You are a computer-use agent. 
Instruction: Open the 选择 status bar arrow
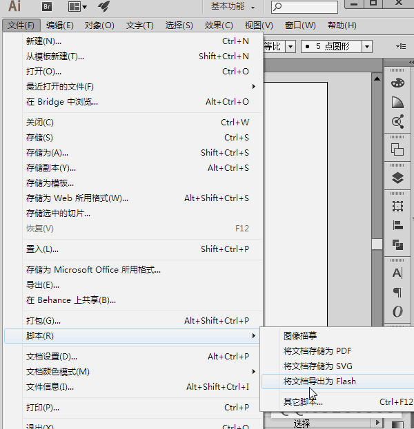pos(377,422)
